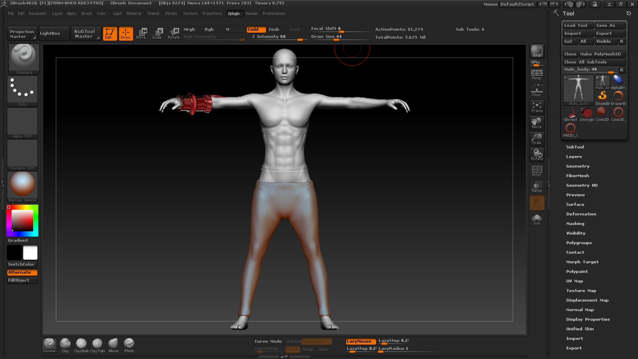The height and width of the screenshot is (359, 638).
Task: Expand the Polygroups subpalette
Action: coord(579,243)
